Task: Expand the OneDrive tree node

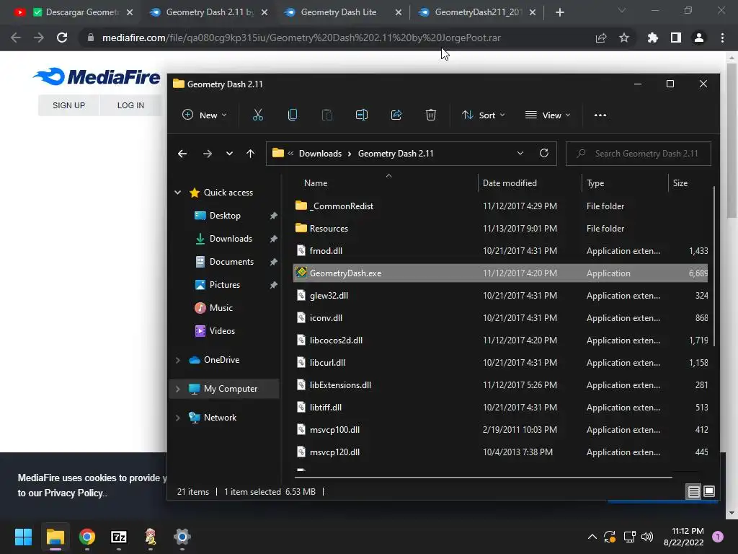Action: click(x=177, y=360)
